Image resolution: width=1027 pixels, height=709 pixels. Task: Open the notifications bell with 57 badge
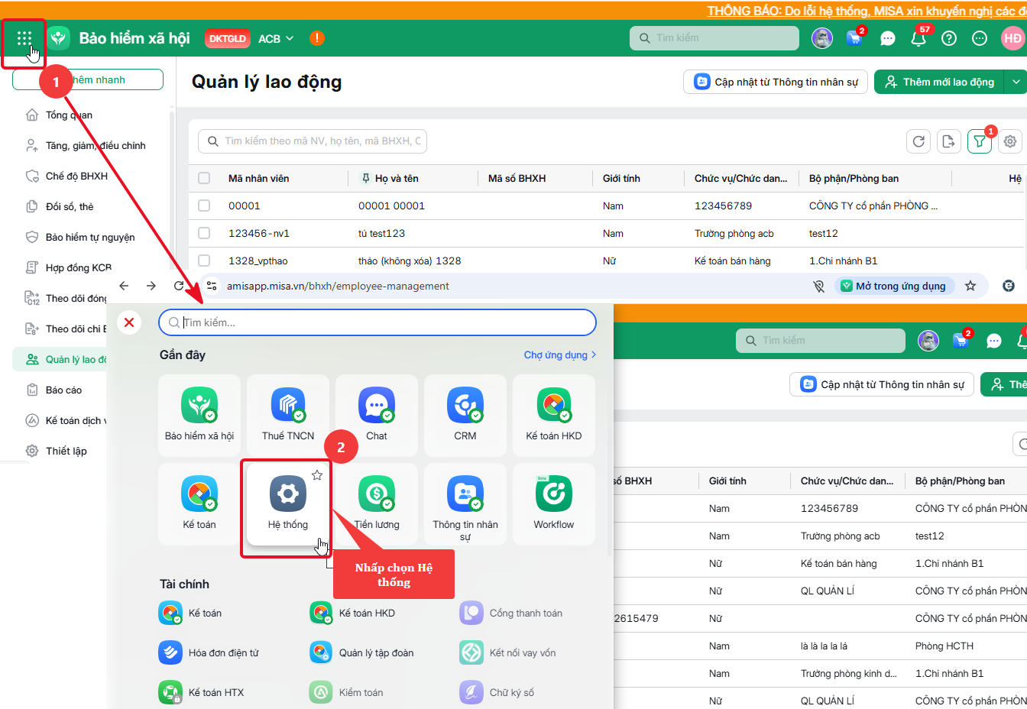click(x=918, y=38)
